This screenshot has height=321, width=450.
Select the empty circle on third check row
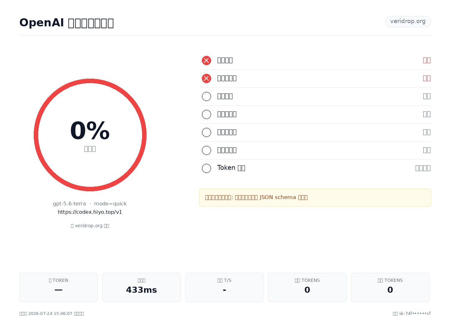(206, 96)
